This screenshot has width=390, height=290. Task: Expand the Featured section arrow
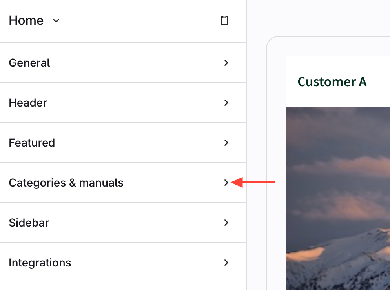[x=226, y=143]
